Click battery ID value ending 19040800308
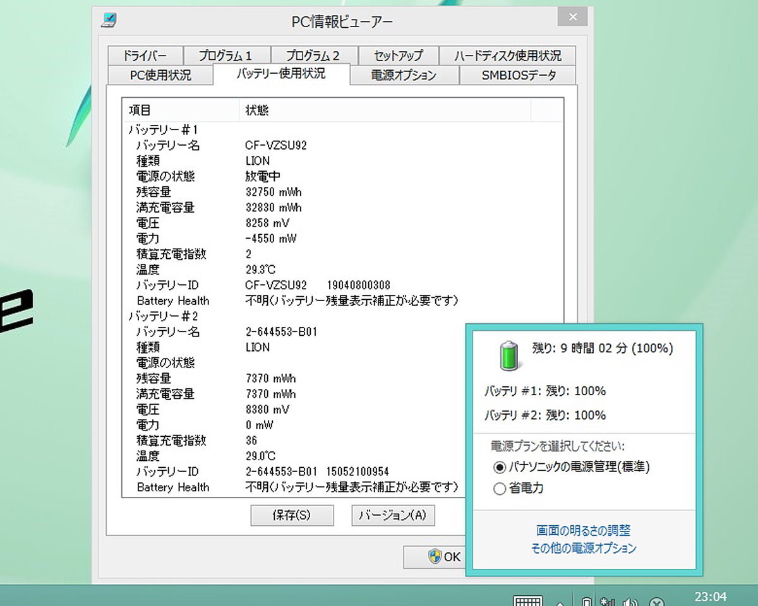This screenshot has width=758, height=606. pos(318,285)
